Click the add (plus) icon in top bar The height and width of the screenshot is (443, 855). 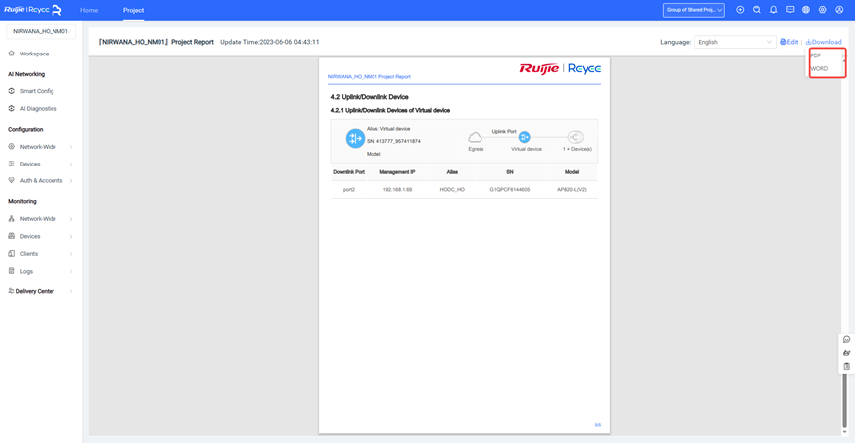pyautogui.click(x=740, y=10)
